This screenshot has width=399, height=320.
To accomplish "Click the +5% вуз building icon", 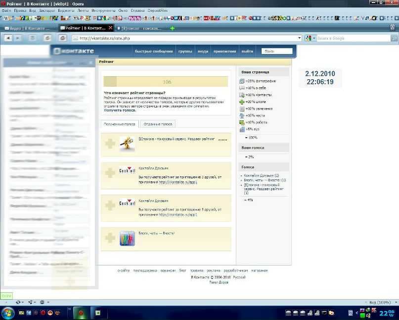I will (x=242, y=129).
